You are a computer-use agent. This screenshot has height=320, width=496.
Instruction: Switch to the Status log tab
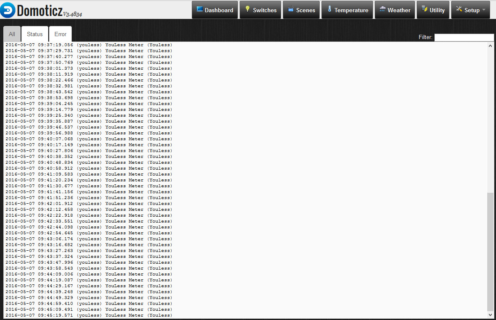click(x=35, y=34)
